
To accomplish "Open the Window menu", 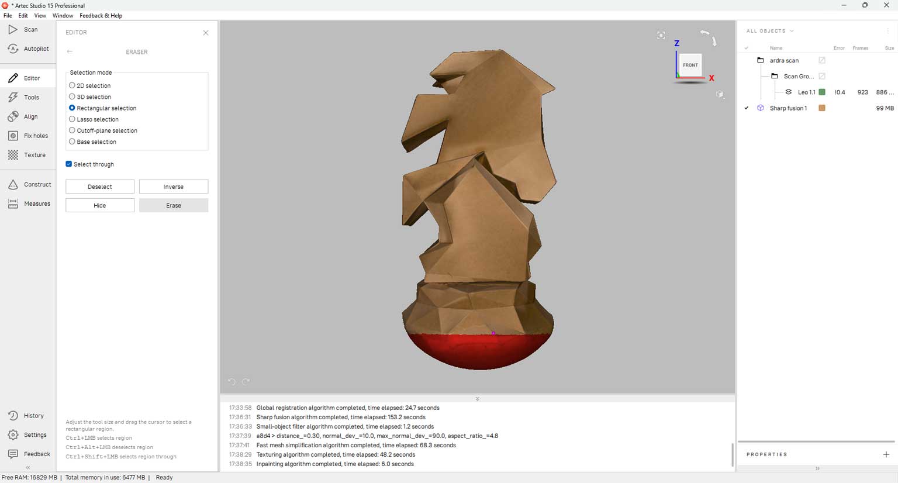I will (63, 16).
